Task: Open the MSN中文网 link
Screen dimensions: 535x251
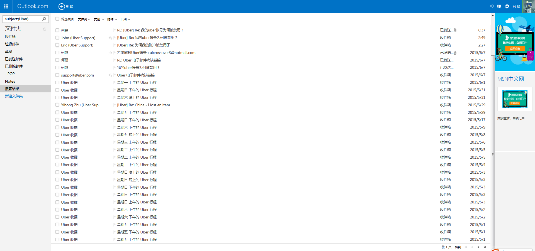Action: tap(511, 79)
